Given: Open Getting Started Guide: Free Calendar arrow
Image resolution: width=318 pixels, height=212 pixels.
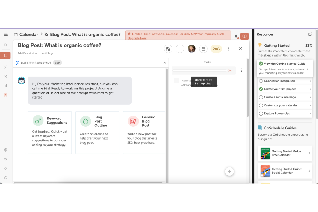Looking at the screenshot, I should coord(310,153).
